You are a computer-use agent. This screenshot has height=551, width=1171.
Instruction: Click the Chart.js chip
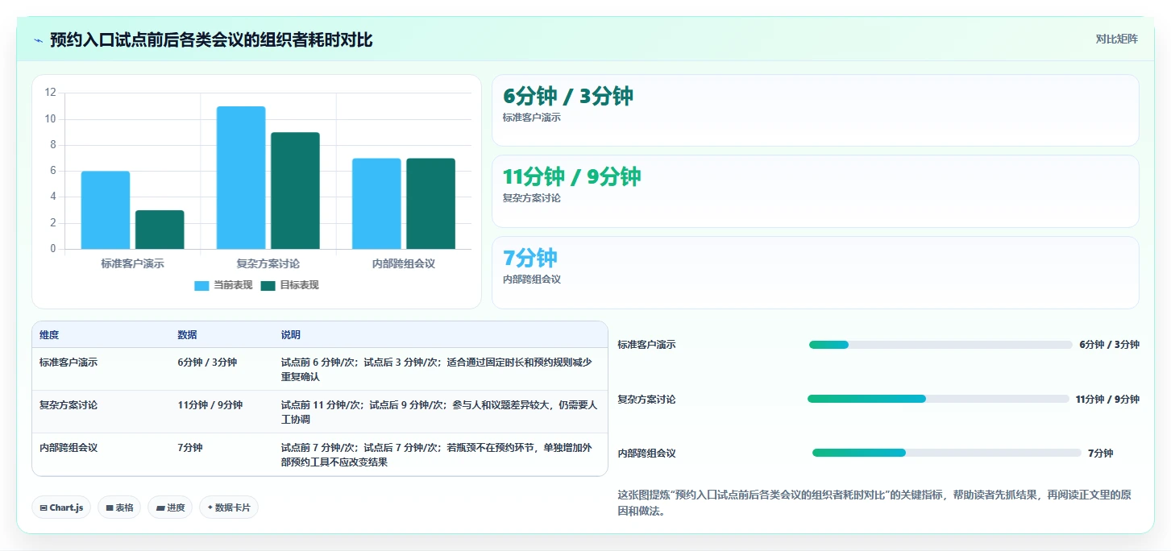[61, 507]
